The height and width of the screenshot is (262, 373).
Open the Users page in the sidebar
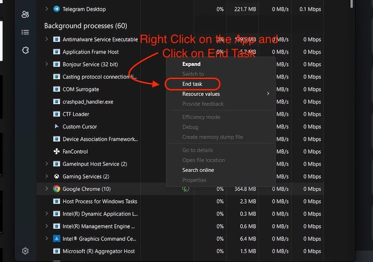click(x=25, y=14)
